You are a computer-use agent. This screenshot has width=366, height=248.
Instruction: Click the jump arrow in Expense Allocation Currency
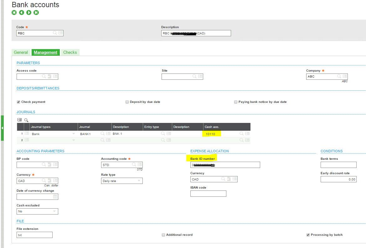[x=229, y=179]
